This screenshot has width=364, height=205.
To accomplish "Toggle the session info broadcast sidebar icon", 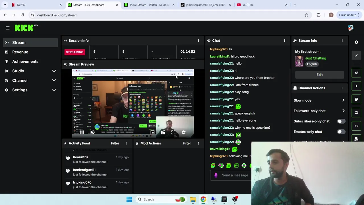I will pyautogui.click(x=356, y=126).
